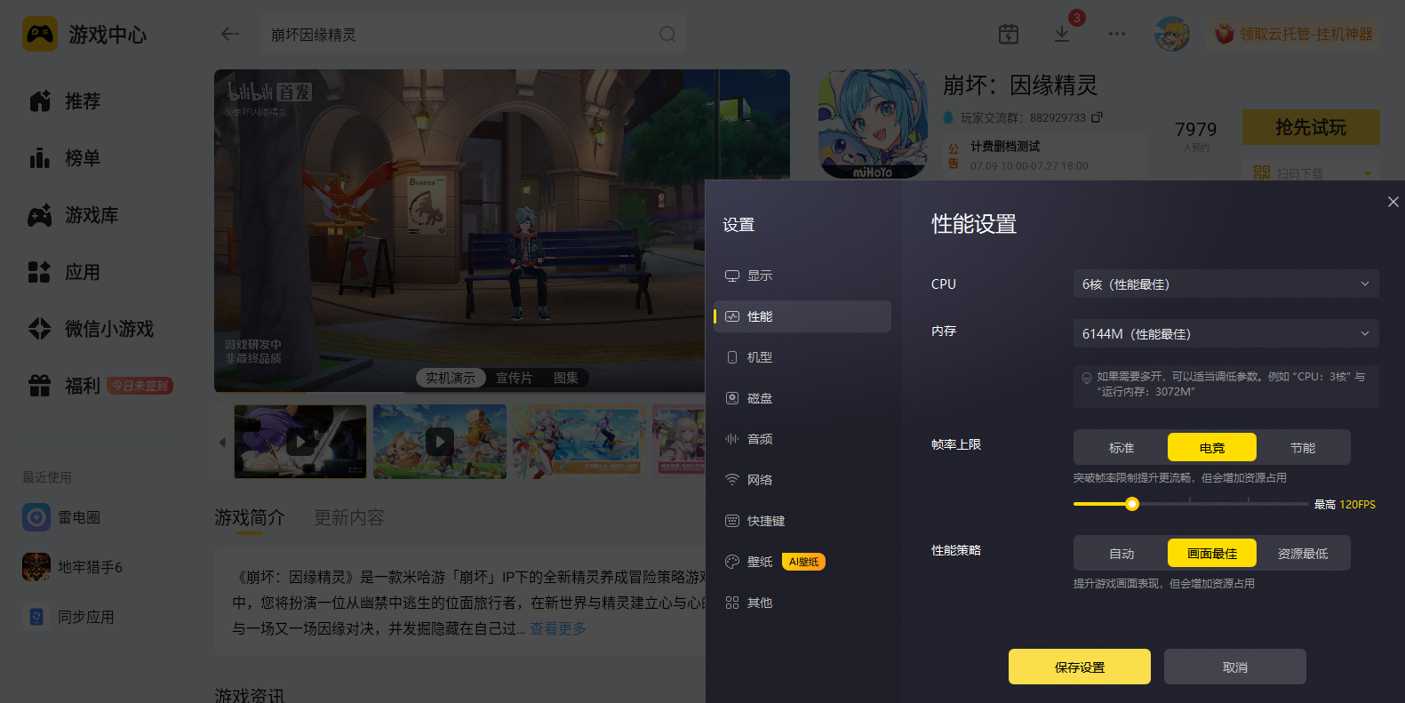
Task: Save settings with 保存设置 button
Action: pyautogui.click(x=1080, y=667)
